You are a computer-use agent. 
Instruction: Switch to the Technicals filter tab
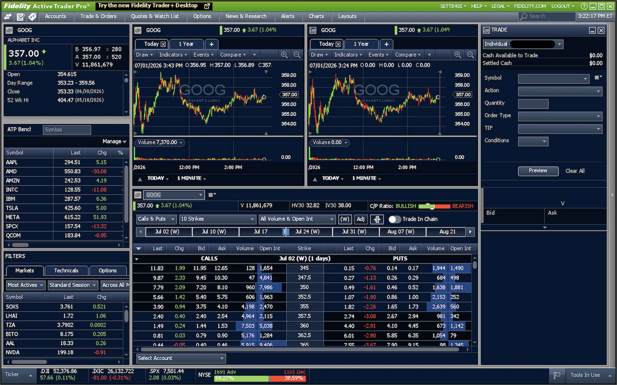pyautogui.click(x=66, y=271)
